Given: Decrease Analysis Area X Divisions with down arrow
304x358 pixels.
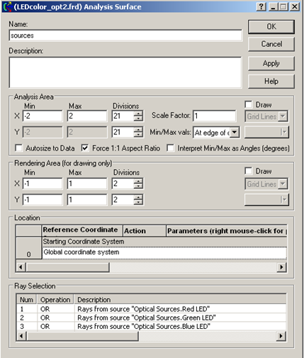Looking at the screenshot, I should [x=138, y=119].
